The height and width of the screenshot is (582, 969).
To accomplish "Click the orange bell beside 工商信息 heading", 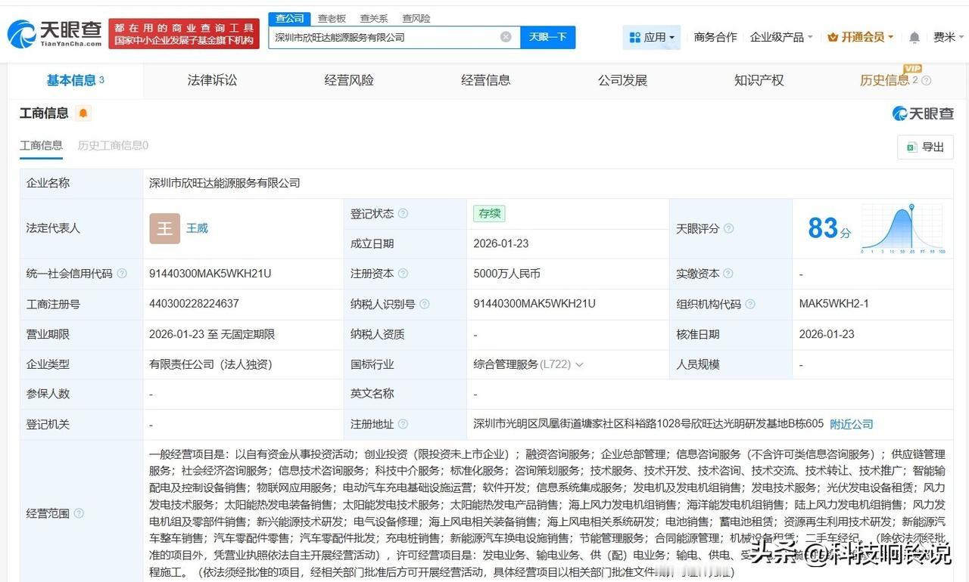I will [x=83, y=112].
